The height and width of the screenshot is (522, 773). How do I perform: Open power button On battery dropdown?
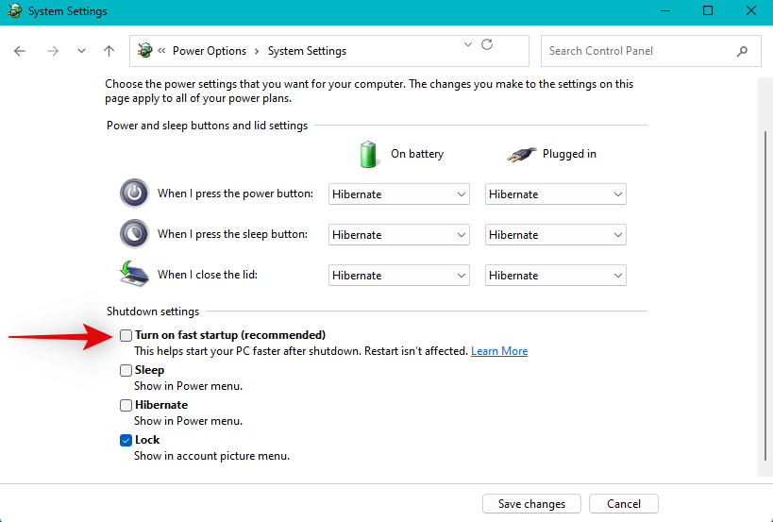click(x=398, y=194)
